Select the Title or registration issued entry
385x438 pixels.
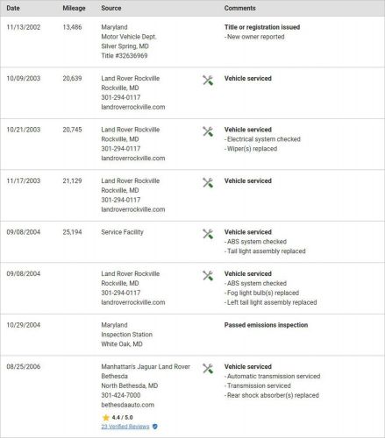click(262, 27)
